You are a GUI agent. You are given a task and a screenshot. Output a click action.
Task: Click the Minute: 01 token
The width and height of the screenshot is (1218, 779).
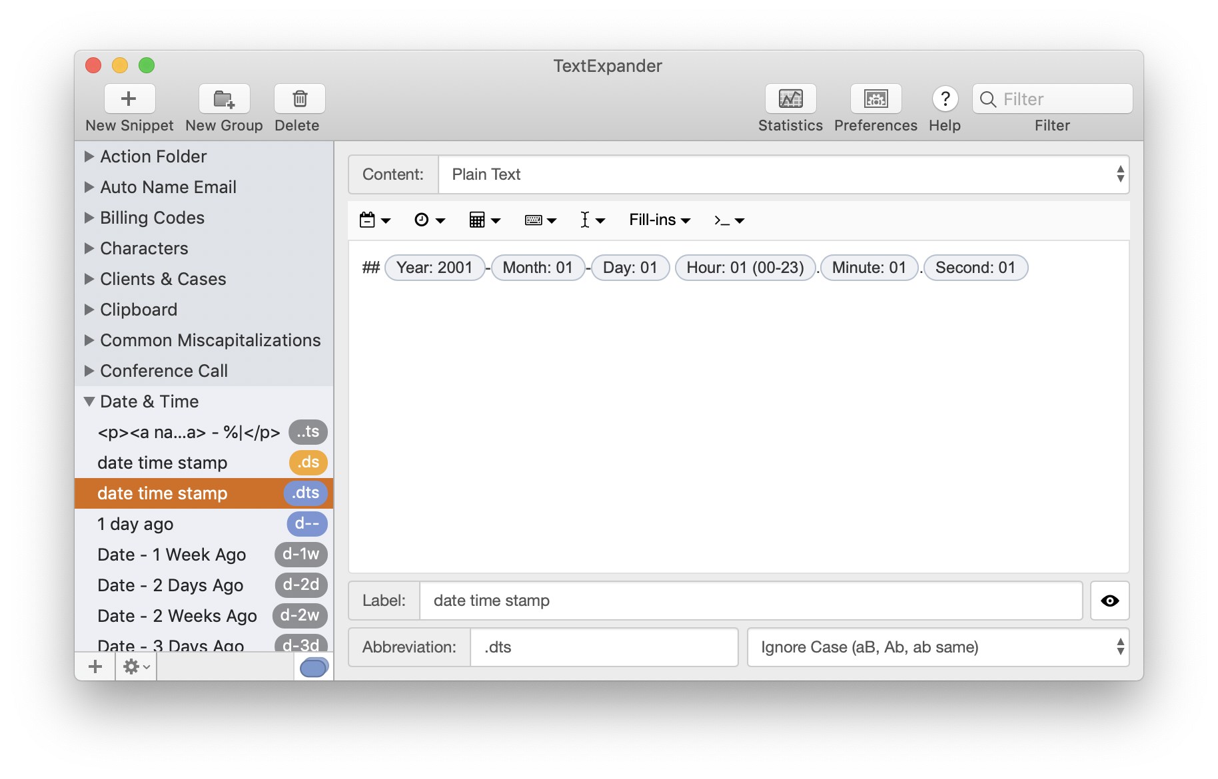pyautogui.click(x=869, y=268)
